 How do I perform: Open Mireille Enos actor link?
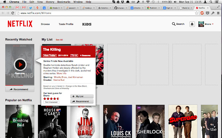60,77
